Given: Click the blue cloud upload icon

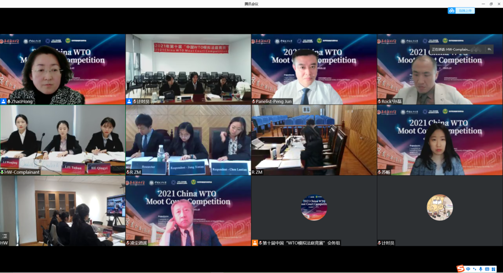Looking at the screenshot, I should click(x=452, y=11).
